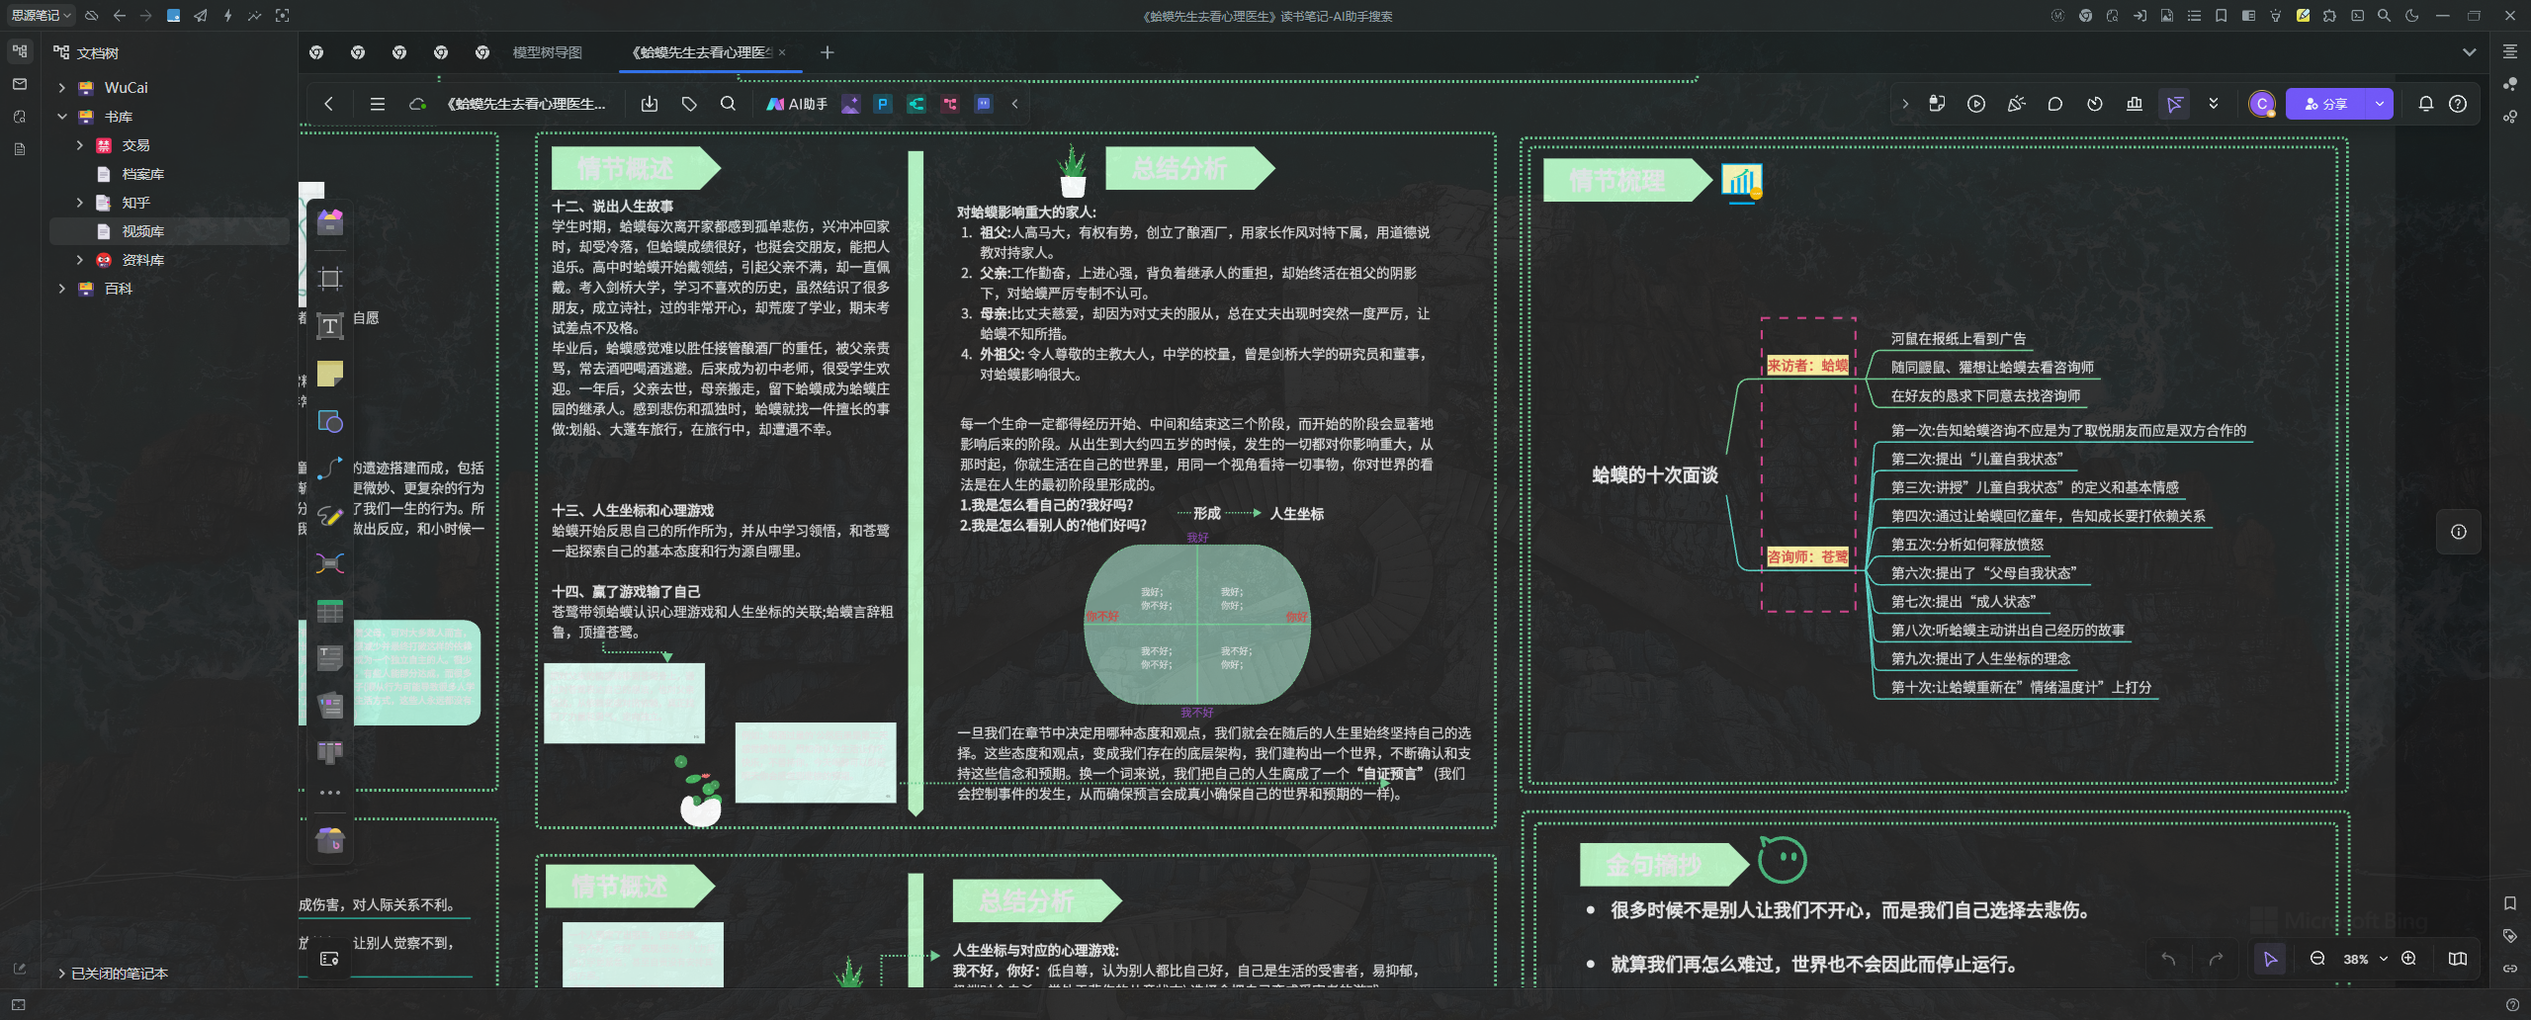Click the 分享 share button
Image resolution: width=2531 pixels, height=1020 pixels.
[2325, 104]
